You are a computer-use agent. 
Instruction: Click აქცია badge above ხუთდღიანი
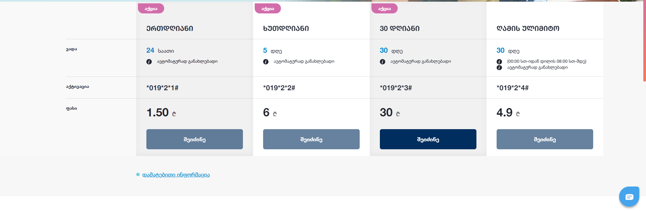click(x=268, y=8)
